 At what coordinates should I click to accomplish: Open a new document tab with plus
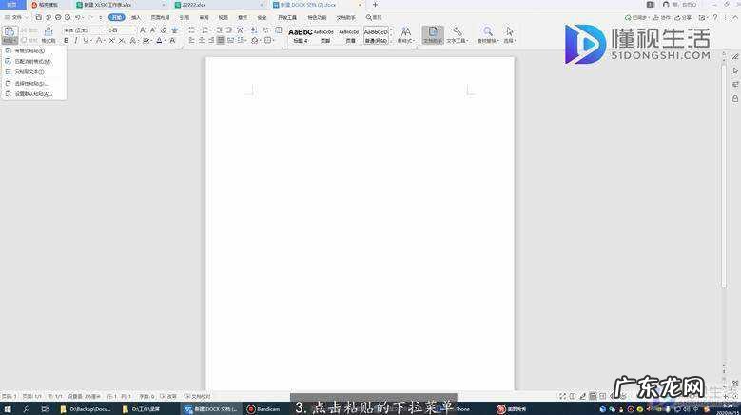375,5
